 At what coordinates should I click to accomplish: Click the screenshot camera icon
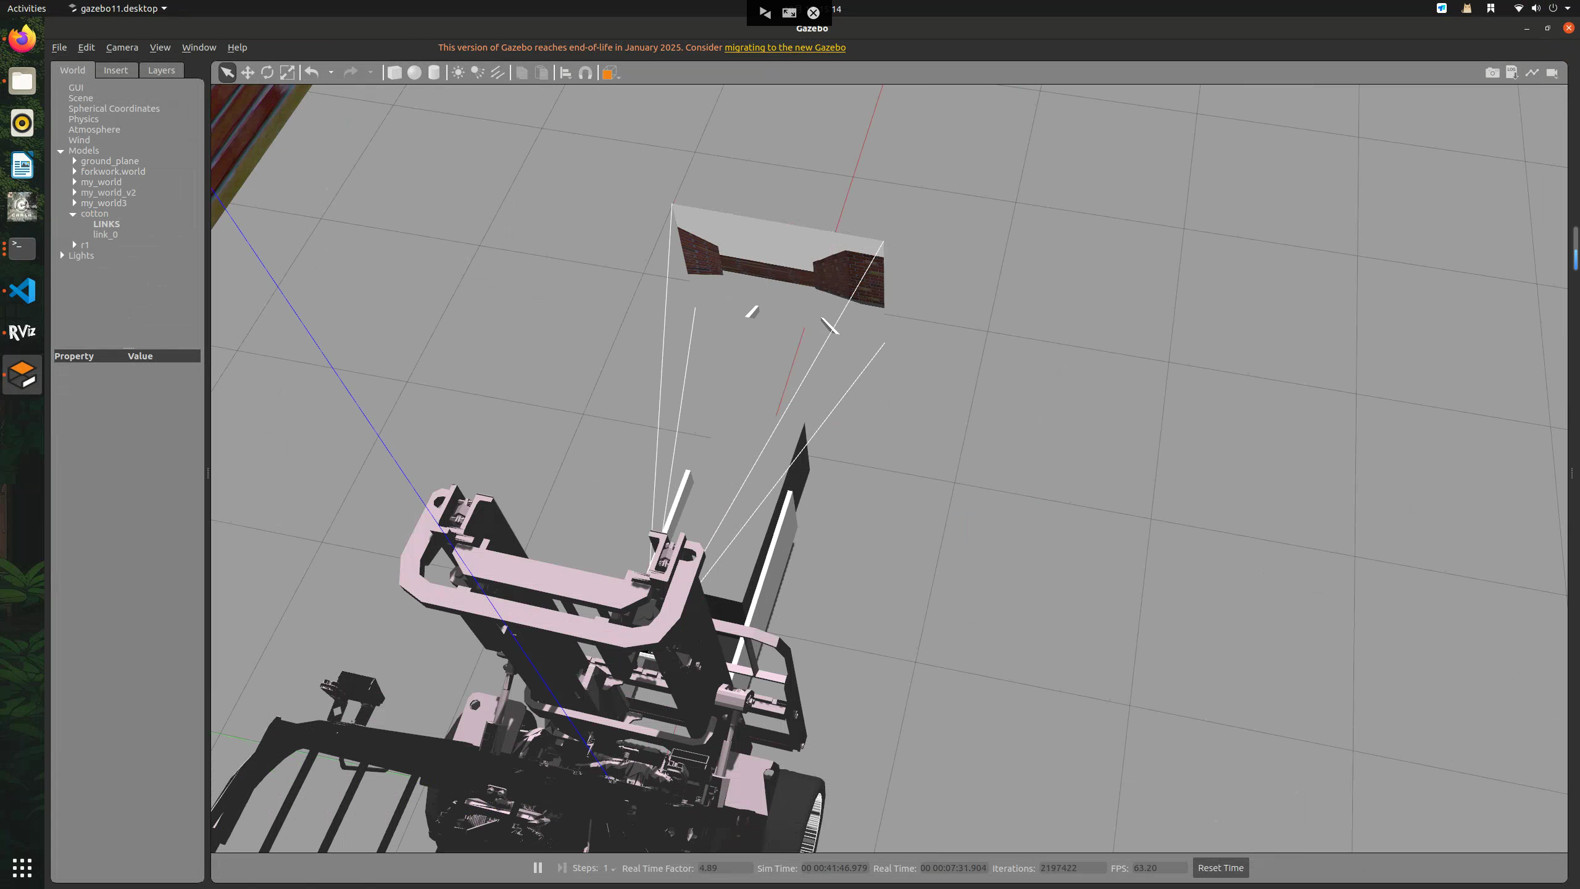(1492, 73)
